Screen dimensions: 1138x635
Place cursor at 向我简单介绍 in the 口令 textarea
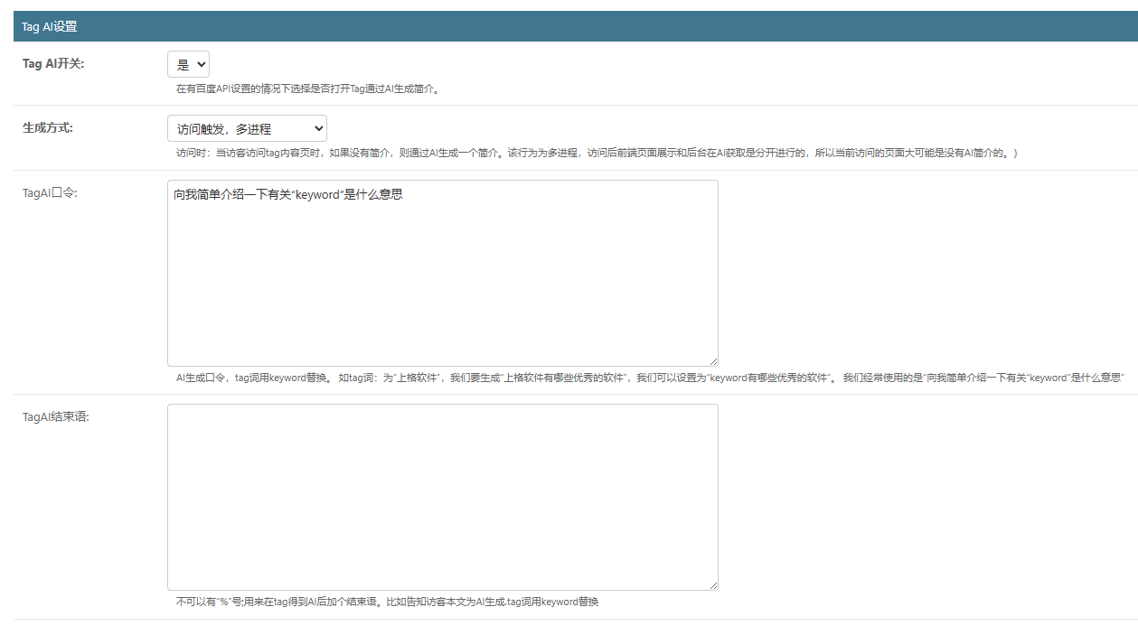point(175,194)
